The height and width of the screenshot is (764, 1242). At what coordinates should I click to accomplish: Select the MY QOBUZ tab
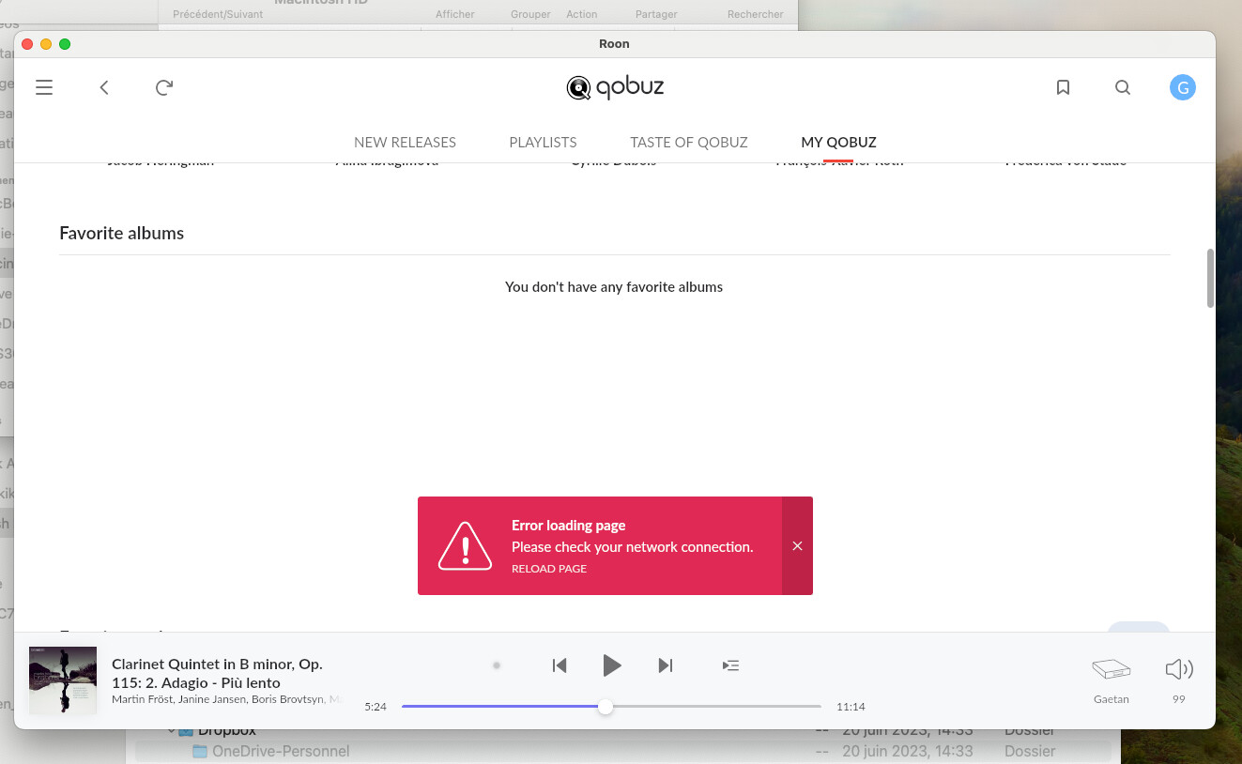(838, 143)
